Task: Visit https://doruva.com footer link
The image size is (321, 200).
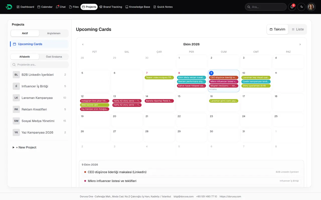Action: [230, 196]
